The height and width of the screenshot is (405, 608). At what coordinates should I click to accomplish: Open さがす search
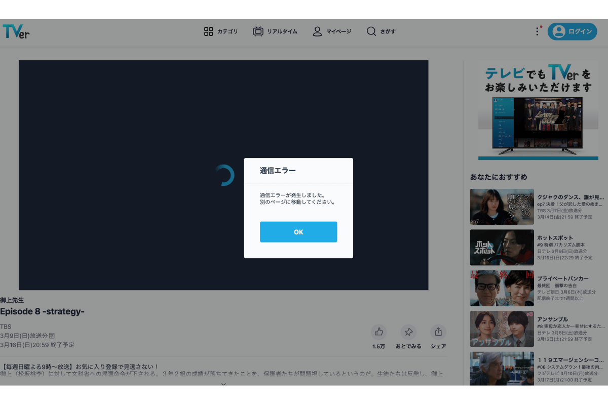(x=381, y=31)
